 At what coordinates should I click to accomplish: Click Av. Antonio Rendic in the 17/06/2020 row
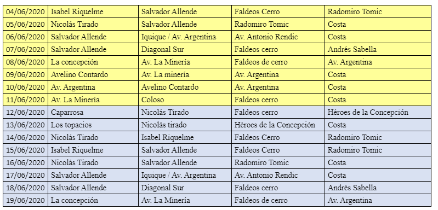(x=266, y=175)
